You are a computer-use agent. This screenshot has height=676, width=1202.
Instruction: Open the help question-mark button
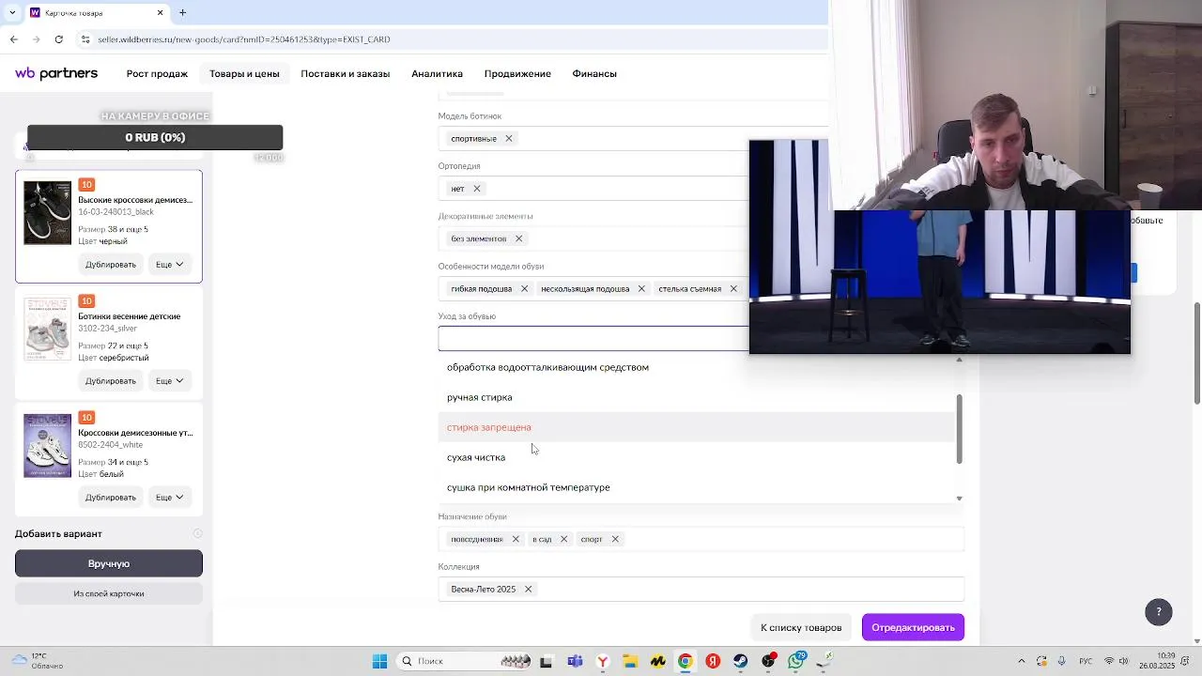[x=1159, y=611]
